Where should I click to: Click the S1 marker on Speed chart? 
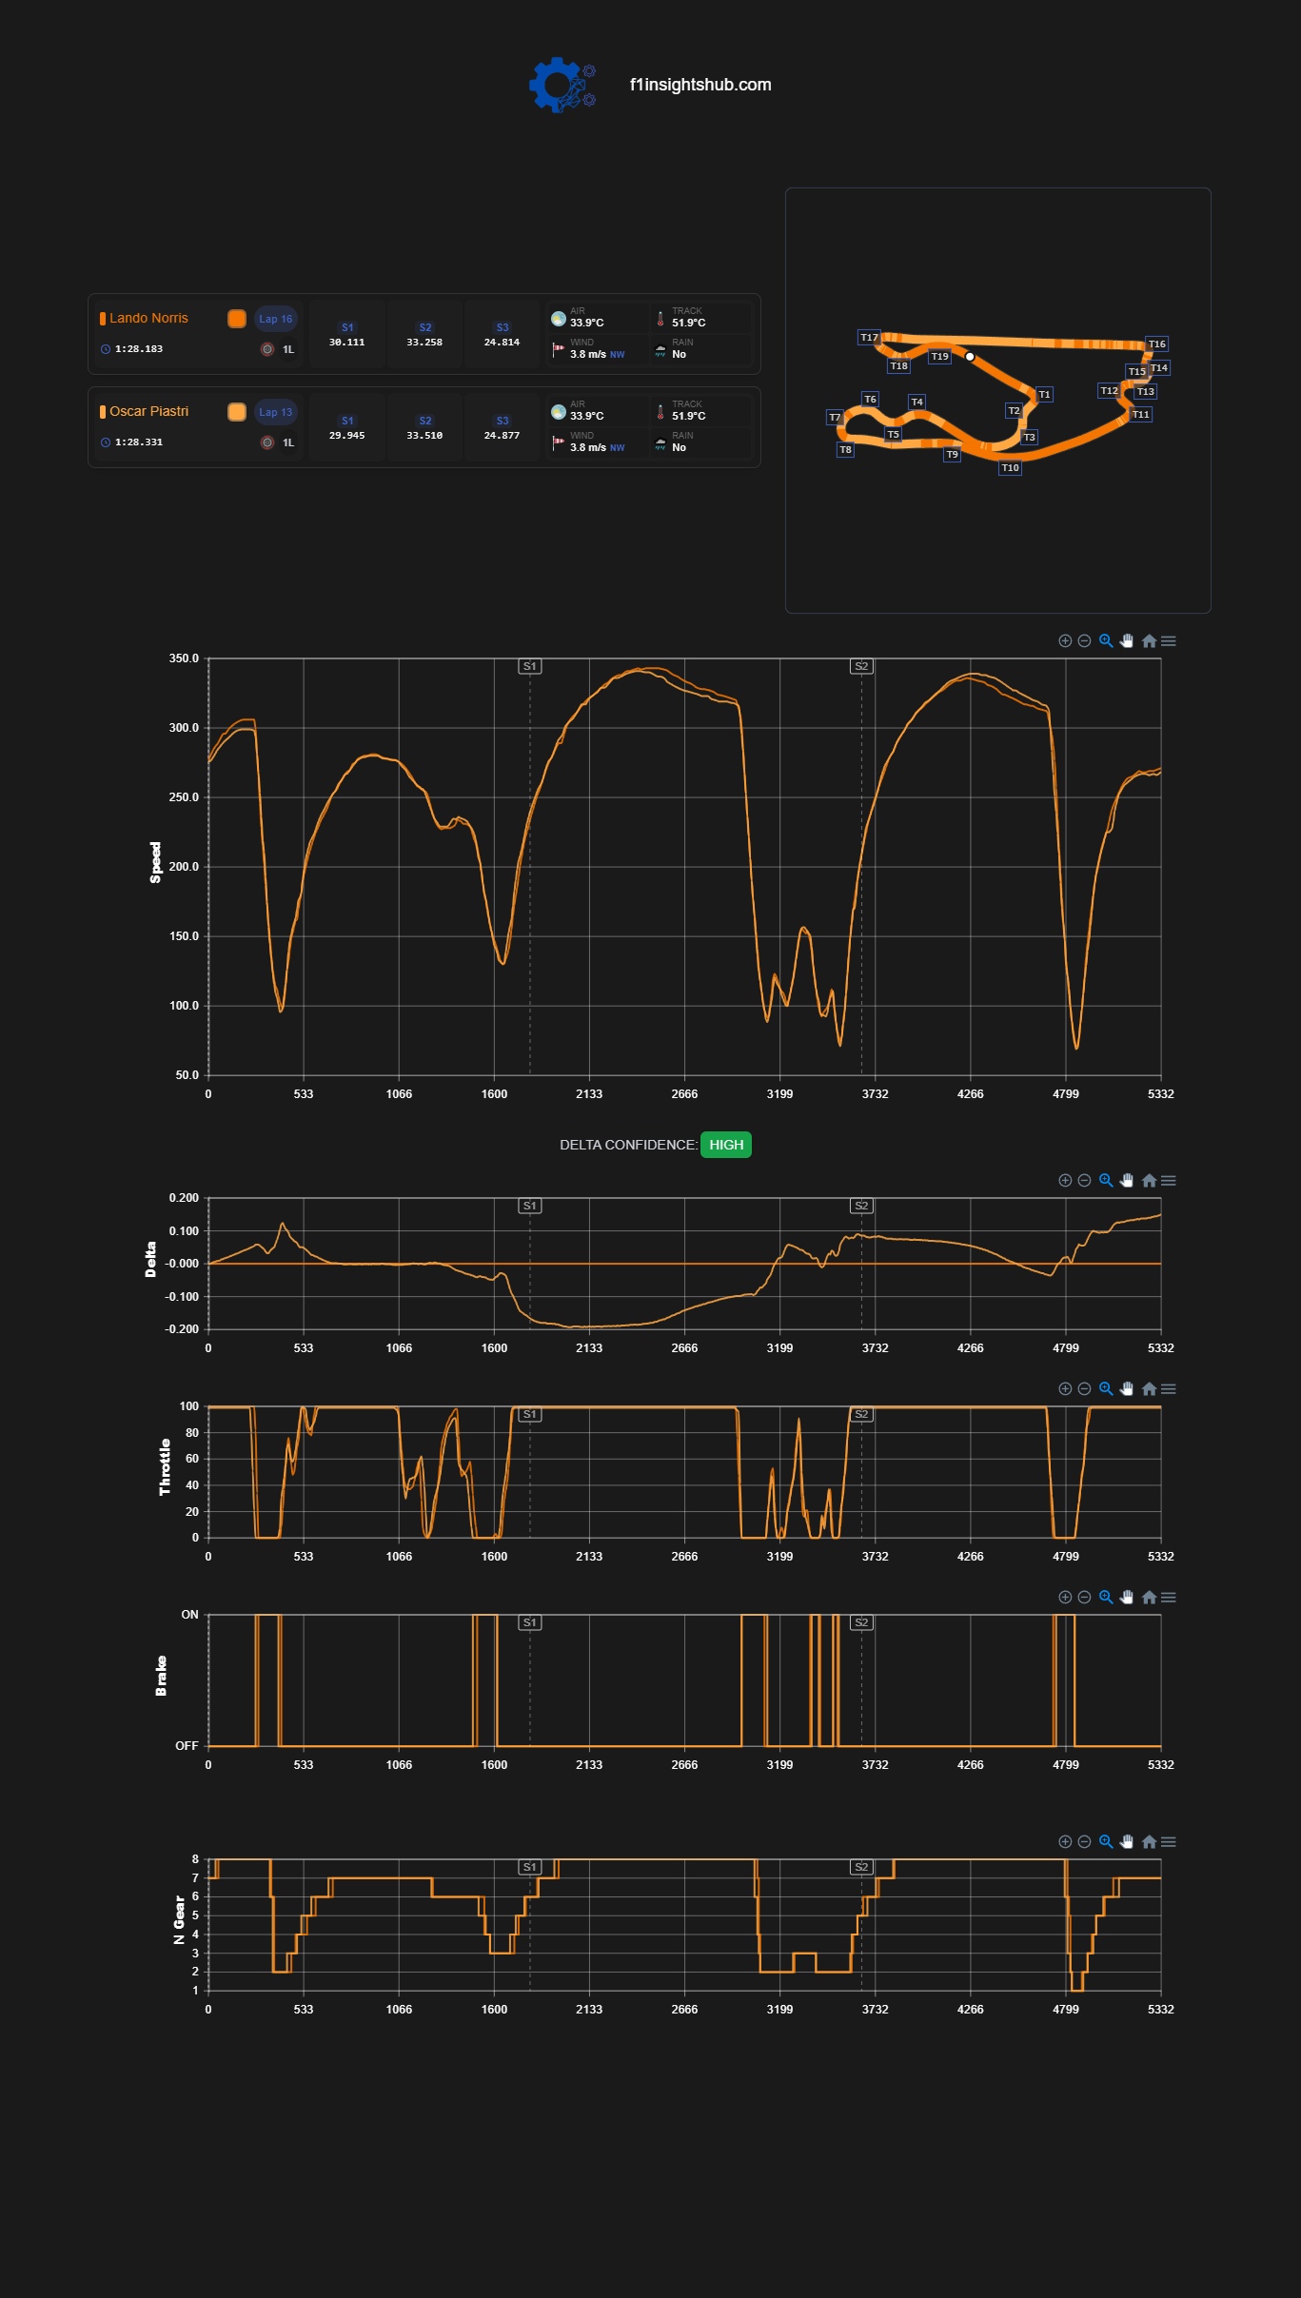click(530, 666)
